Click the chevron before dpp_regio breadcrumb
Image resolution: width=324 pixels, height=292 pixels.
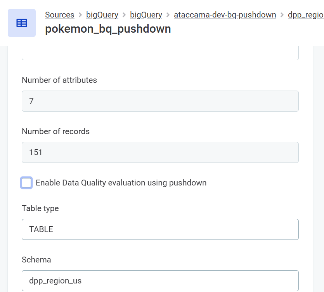coord(282,15)
